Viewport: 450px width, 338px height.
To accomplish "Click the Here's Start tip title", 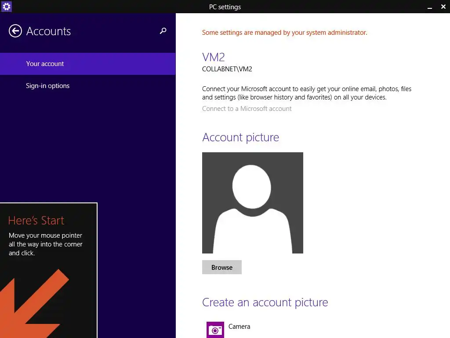I will coord(36,220).
